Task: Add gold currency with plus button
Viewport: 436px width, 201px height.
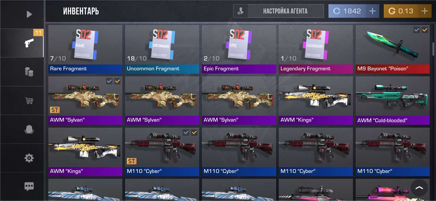Action: click(x=424, y=11)
